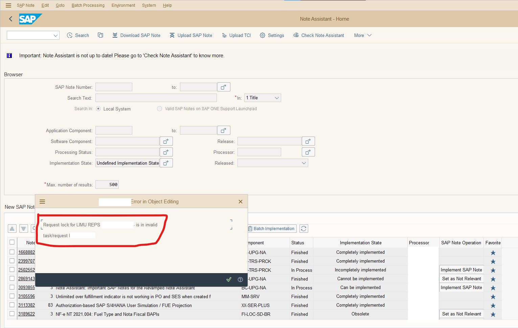The height and width of the screenshot is (328, 518).
Task: Click the Search toolbar button
Action: (x=78, y=35)
